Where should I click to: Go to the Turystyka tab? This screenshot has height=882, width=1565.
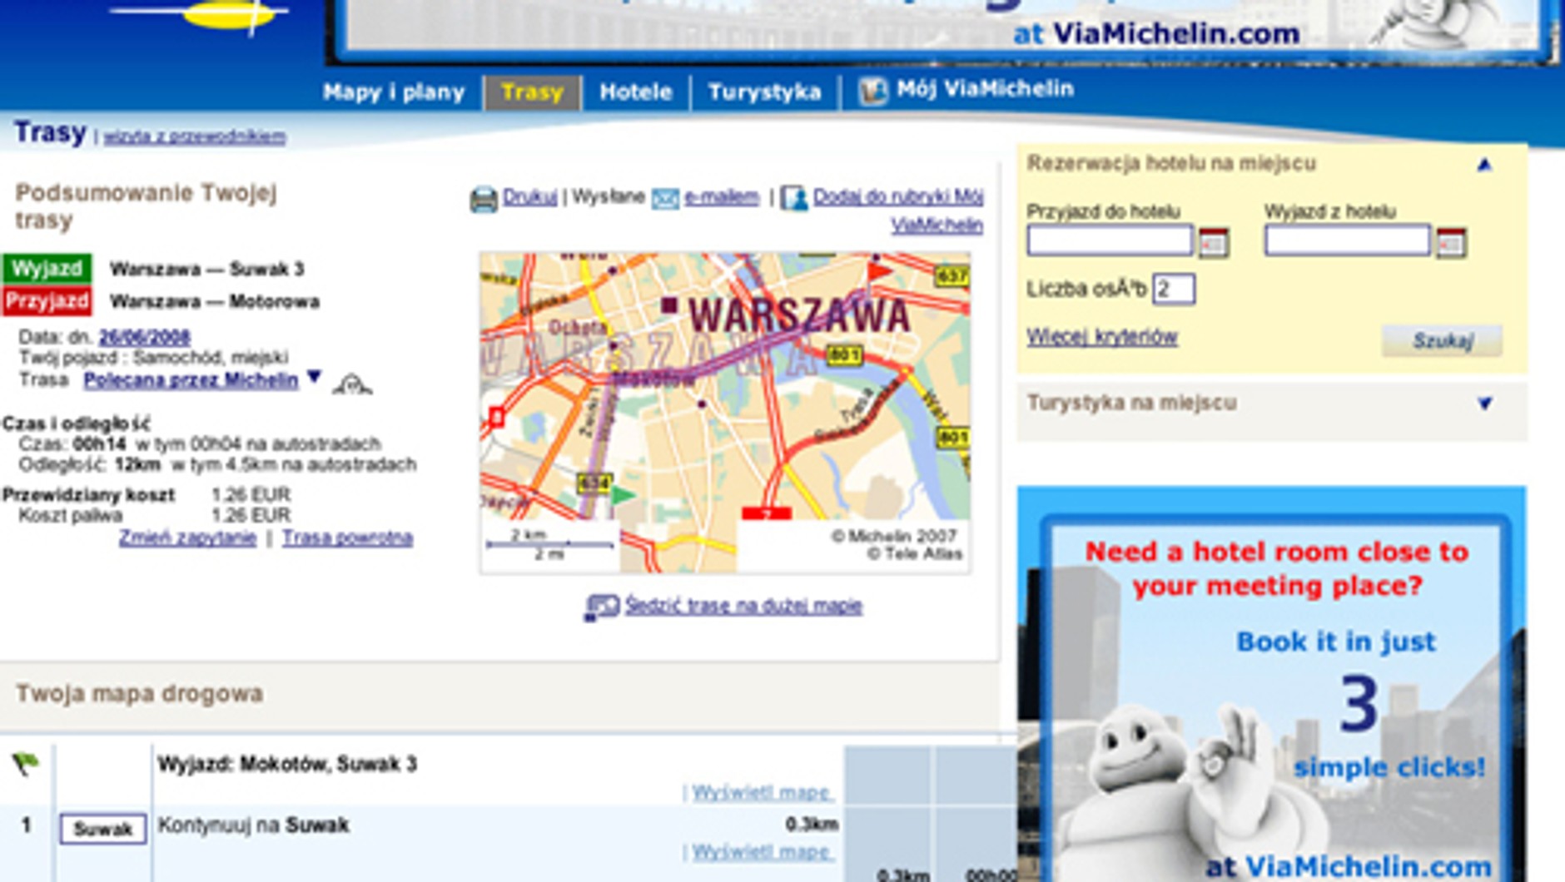pyautogui.click(x=764, y=92)
